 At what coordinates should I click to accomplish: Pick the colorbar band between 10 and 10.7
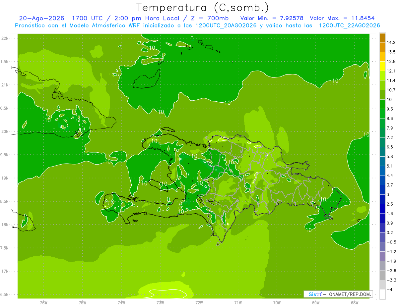pyautogui.click(x=382, y=95)
